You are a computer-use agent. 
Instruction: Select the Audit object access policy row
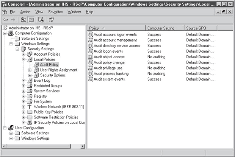pyautogui.click(x=109, y=57)
